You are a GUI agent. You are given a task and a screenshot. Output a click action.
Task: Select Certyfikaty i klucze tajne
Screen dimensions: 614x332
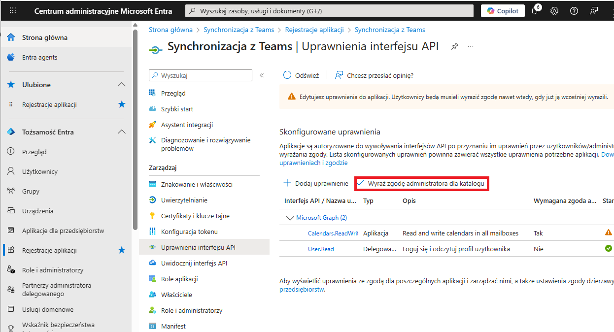(195, 216)
